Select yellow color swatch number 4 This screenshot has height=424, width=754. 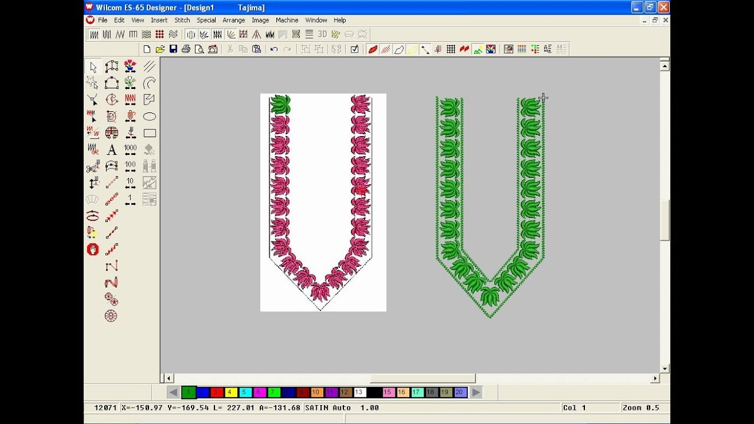(232, 392)
